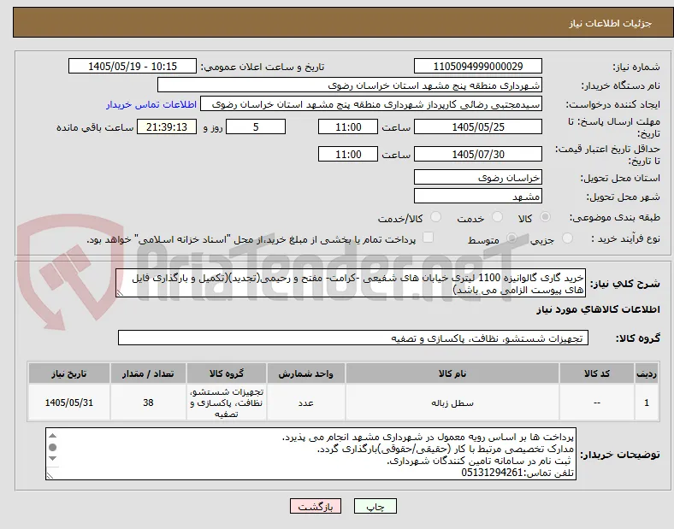Screen dimensions: 674x529
Task: Click the row number cell 1
Action: (x=647, y=403)
